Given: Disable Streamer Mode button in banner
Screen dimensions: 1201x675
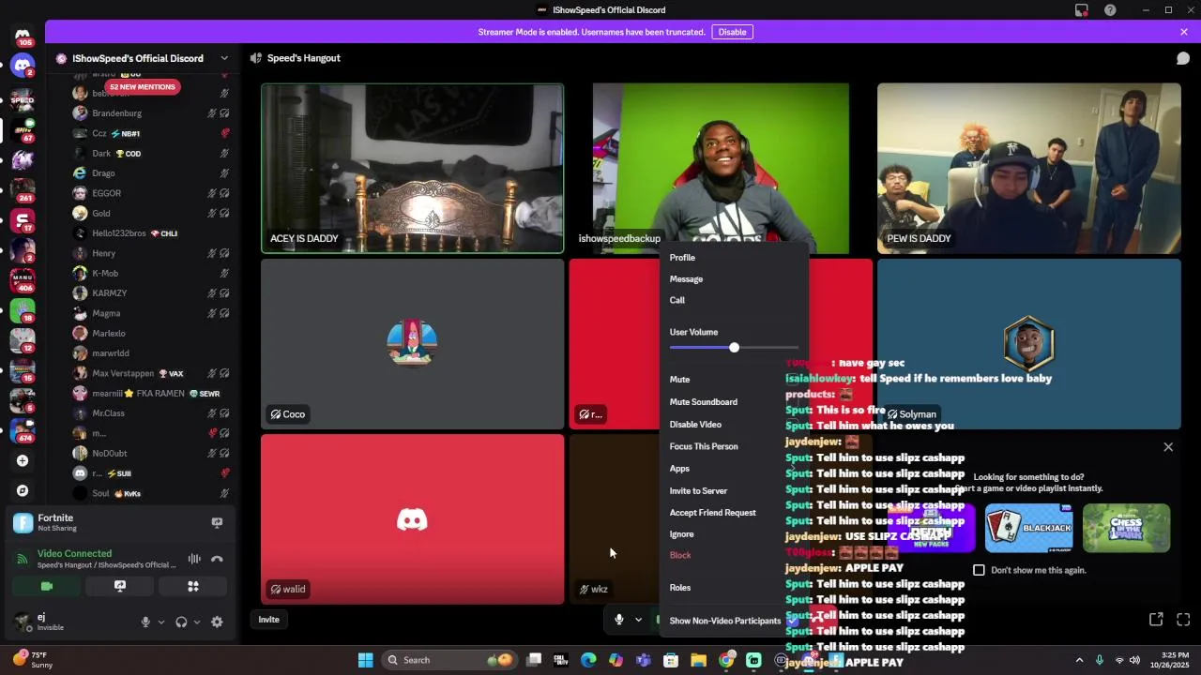Looking at the screenshot, I should [732, 32].
